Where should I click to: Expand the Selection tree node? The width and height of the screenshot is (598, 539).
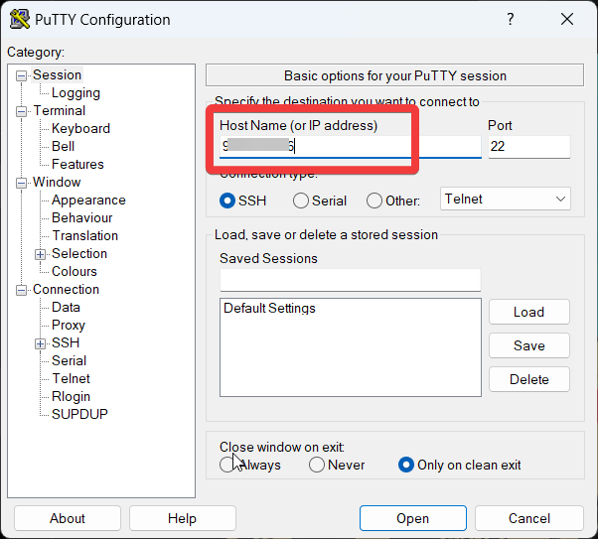point(41,254)
